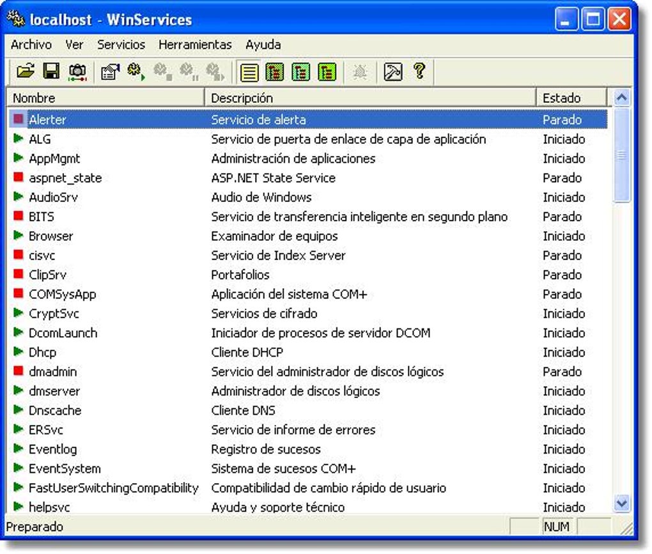Open the Ayuda menu
The width and height of the screenshot is (652, 554).
click(x=263, y=45)
